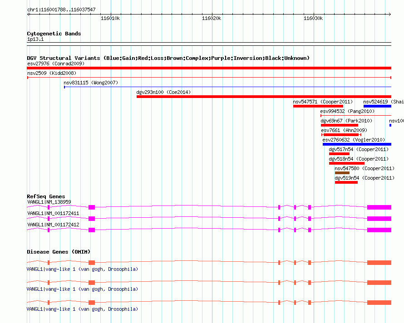Click the red dgv518n54 loss bar
Image resolution: width=404 pixels, height=323 pixels.
[347, 163]
